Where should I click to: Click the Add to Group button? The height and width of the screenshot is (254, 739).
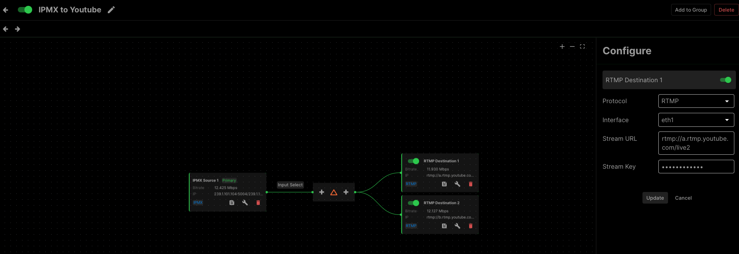click(691, 10)
